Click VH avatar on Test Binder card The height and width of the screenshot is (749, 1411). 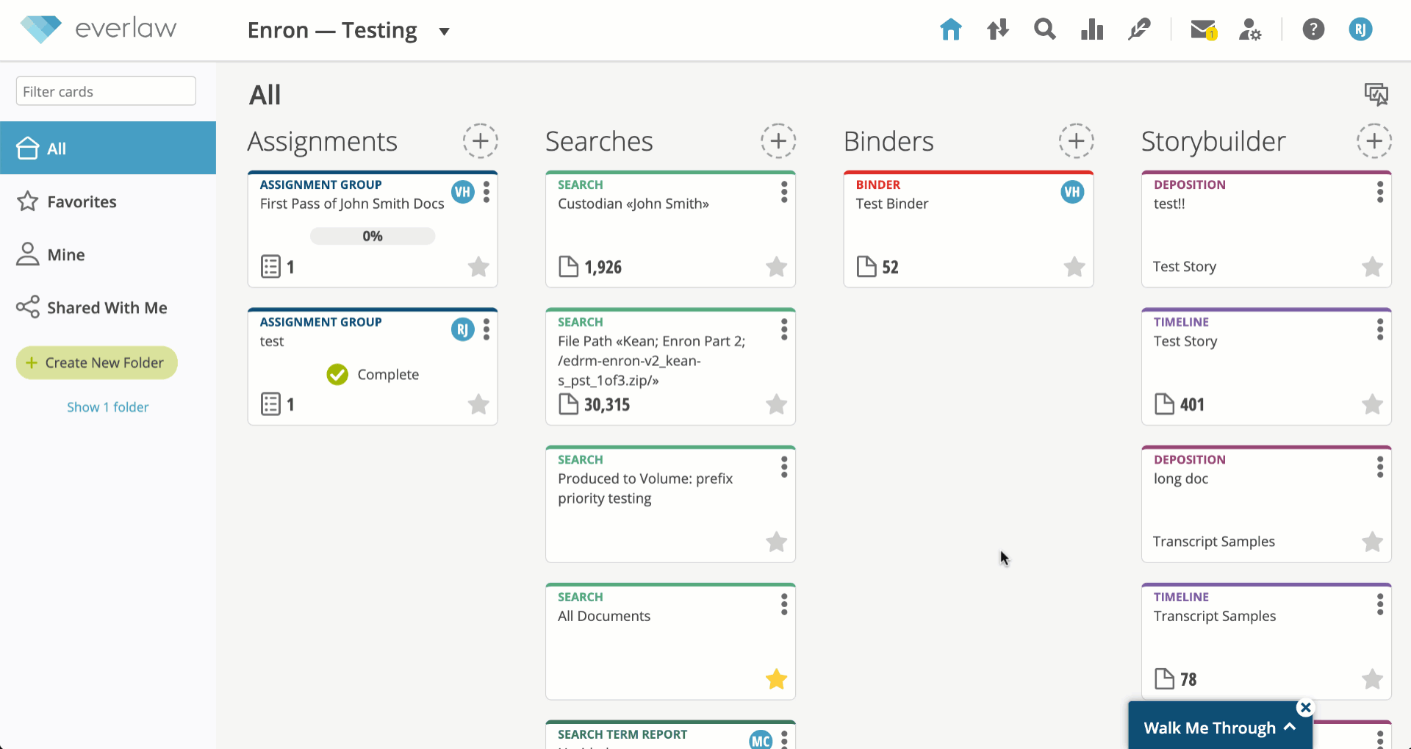coord(1072,192)
